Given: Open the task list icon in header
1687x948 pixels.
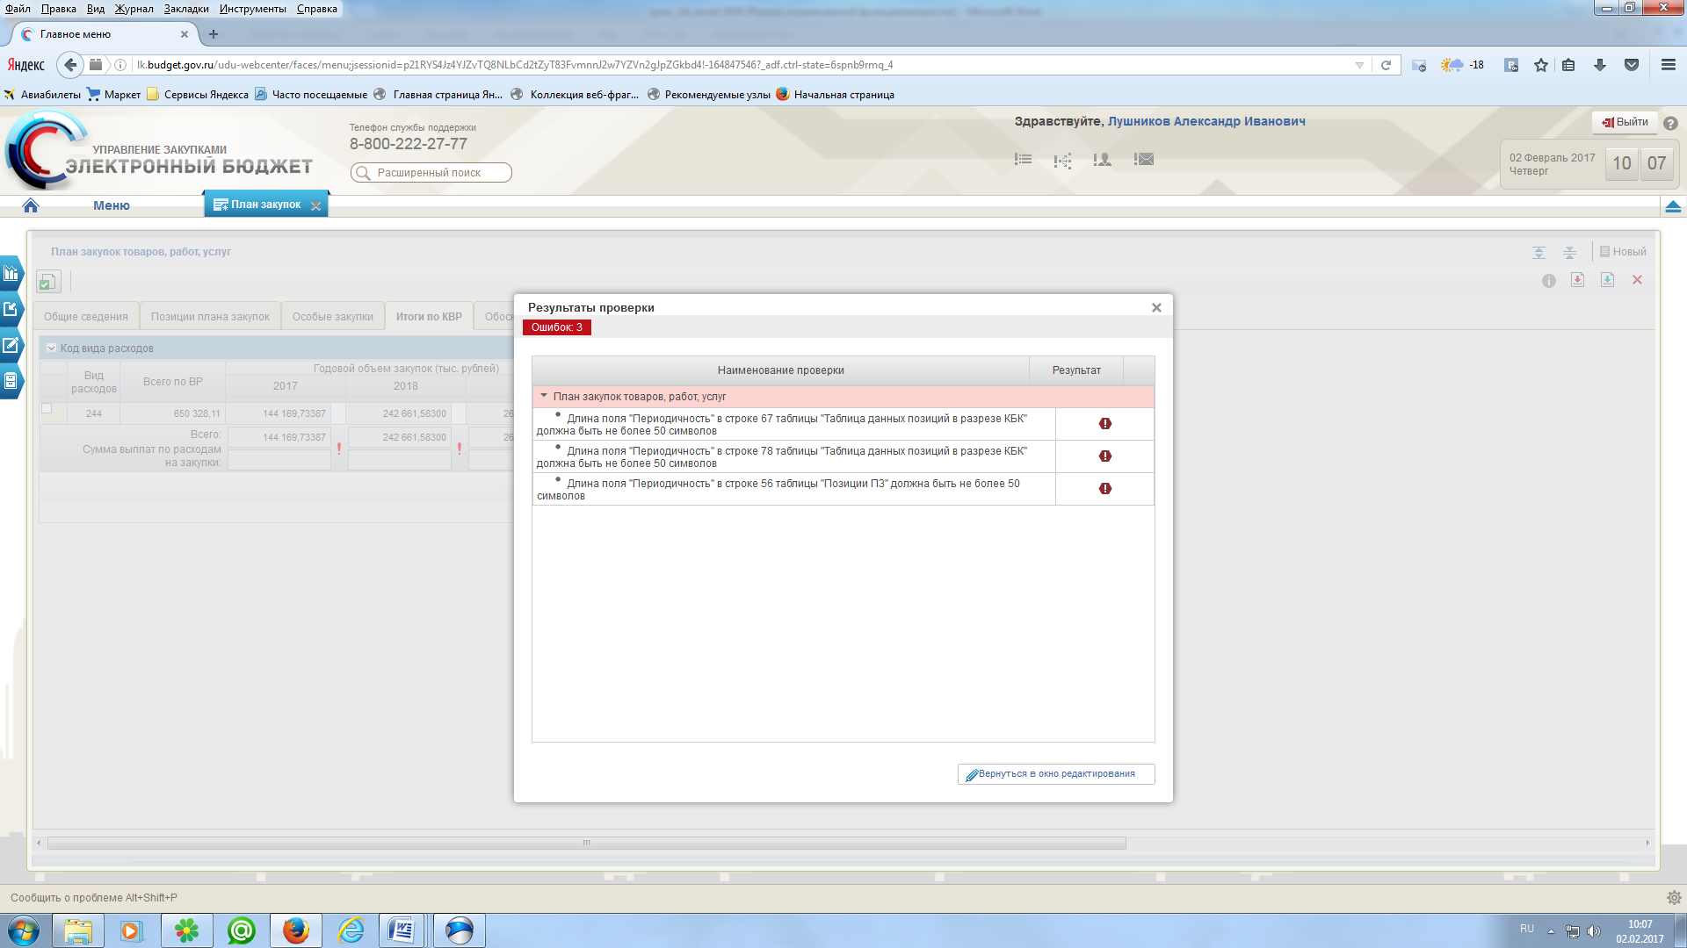Looking at the screenshot, I should pos(1023,160).
